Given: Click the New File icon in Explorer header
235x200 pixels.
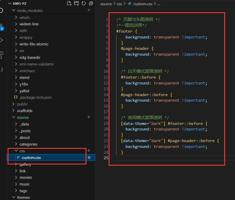Looking at the screenshot, I should click(x=69, y=3).
